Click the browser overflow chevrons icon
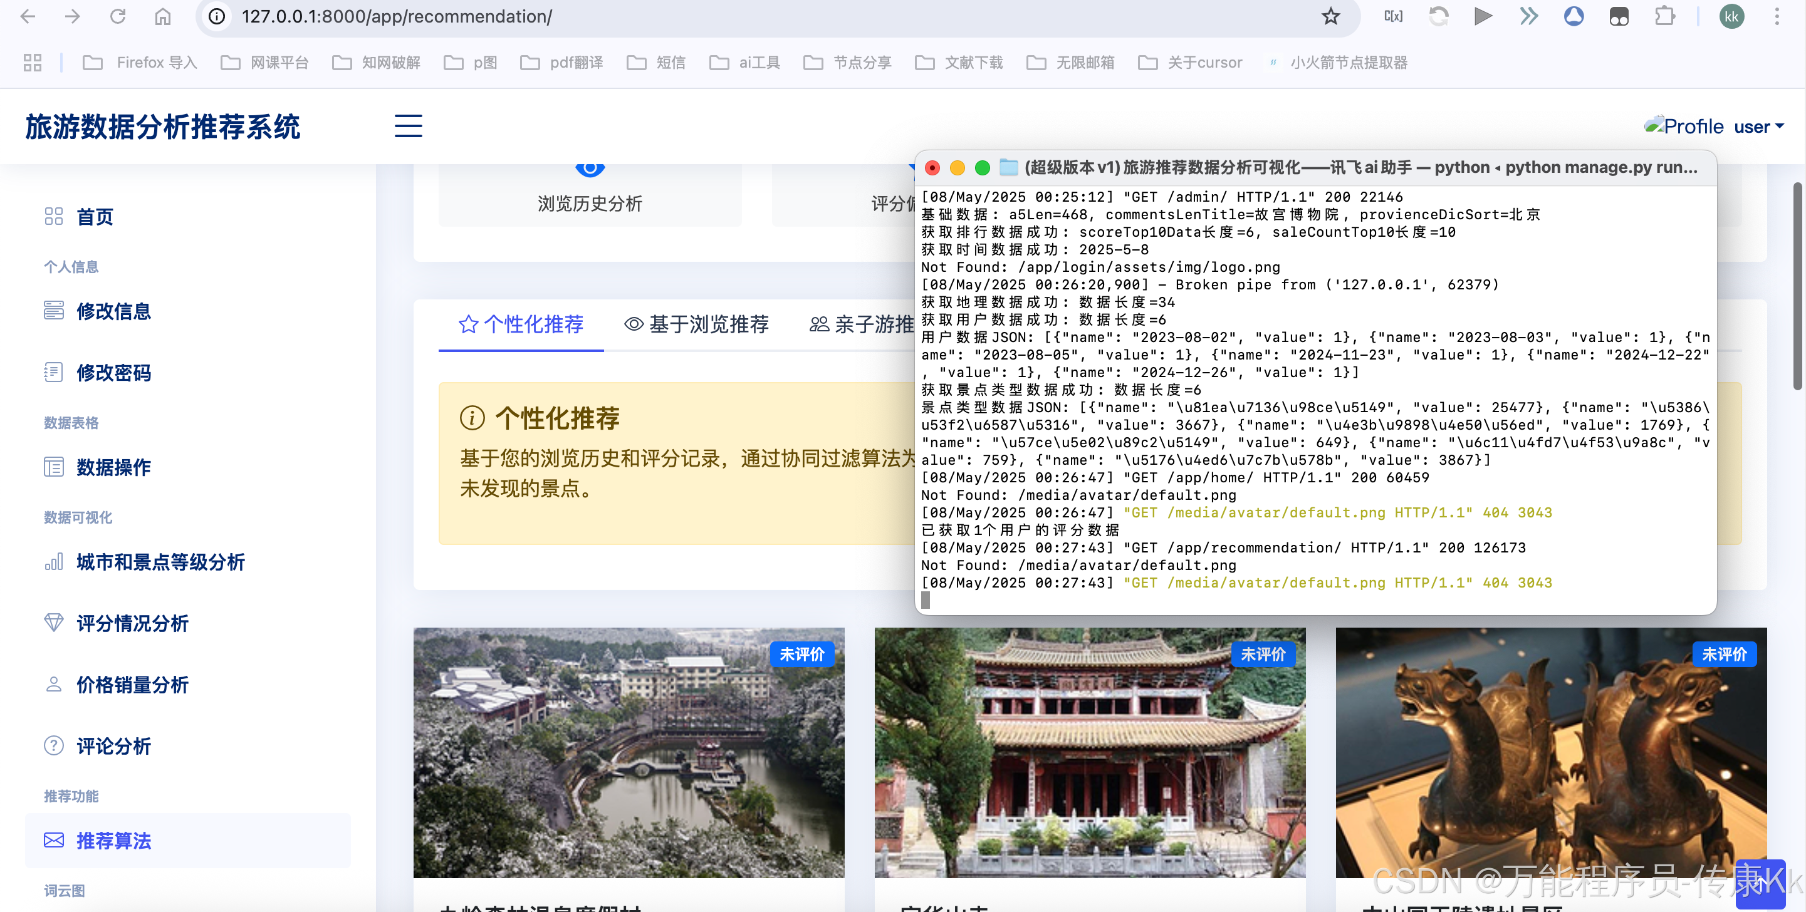The height and width of the screenshot is (912, 1806). 1528,17
